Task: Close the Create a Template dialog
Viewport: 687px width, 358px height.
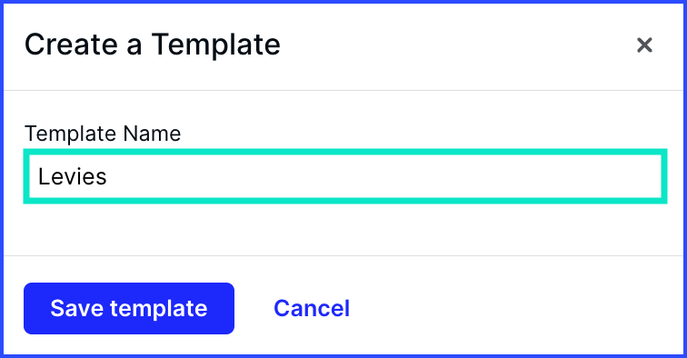Action: tap(644, 45)
